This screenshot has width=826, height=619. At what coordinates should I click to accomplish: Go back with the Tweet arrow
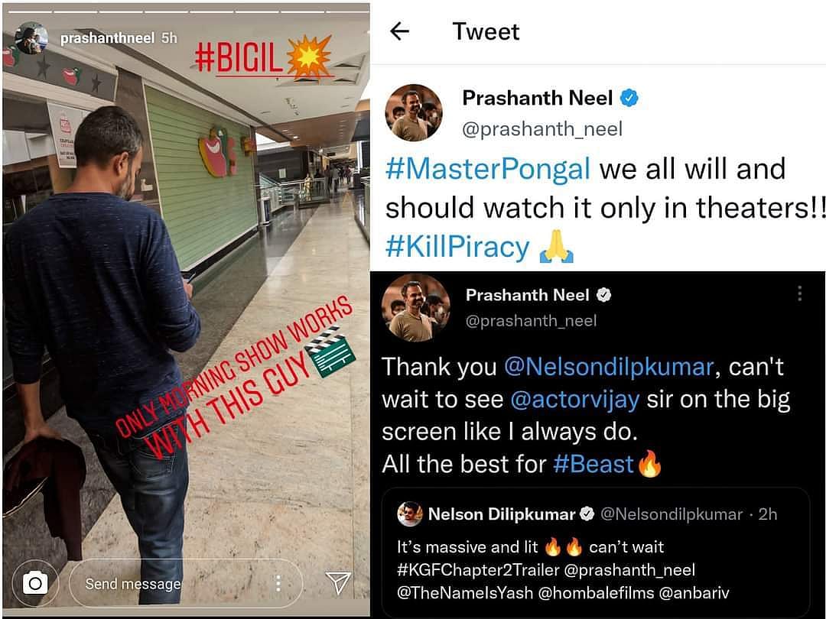[x=399, y=31]
